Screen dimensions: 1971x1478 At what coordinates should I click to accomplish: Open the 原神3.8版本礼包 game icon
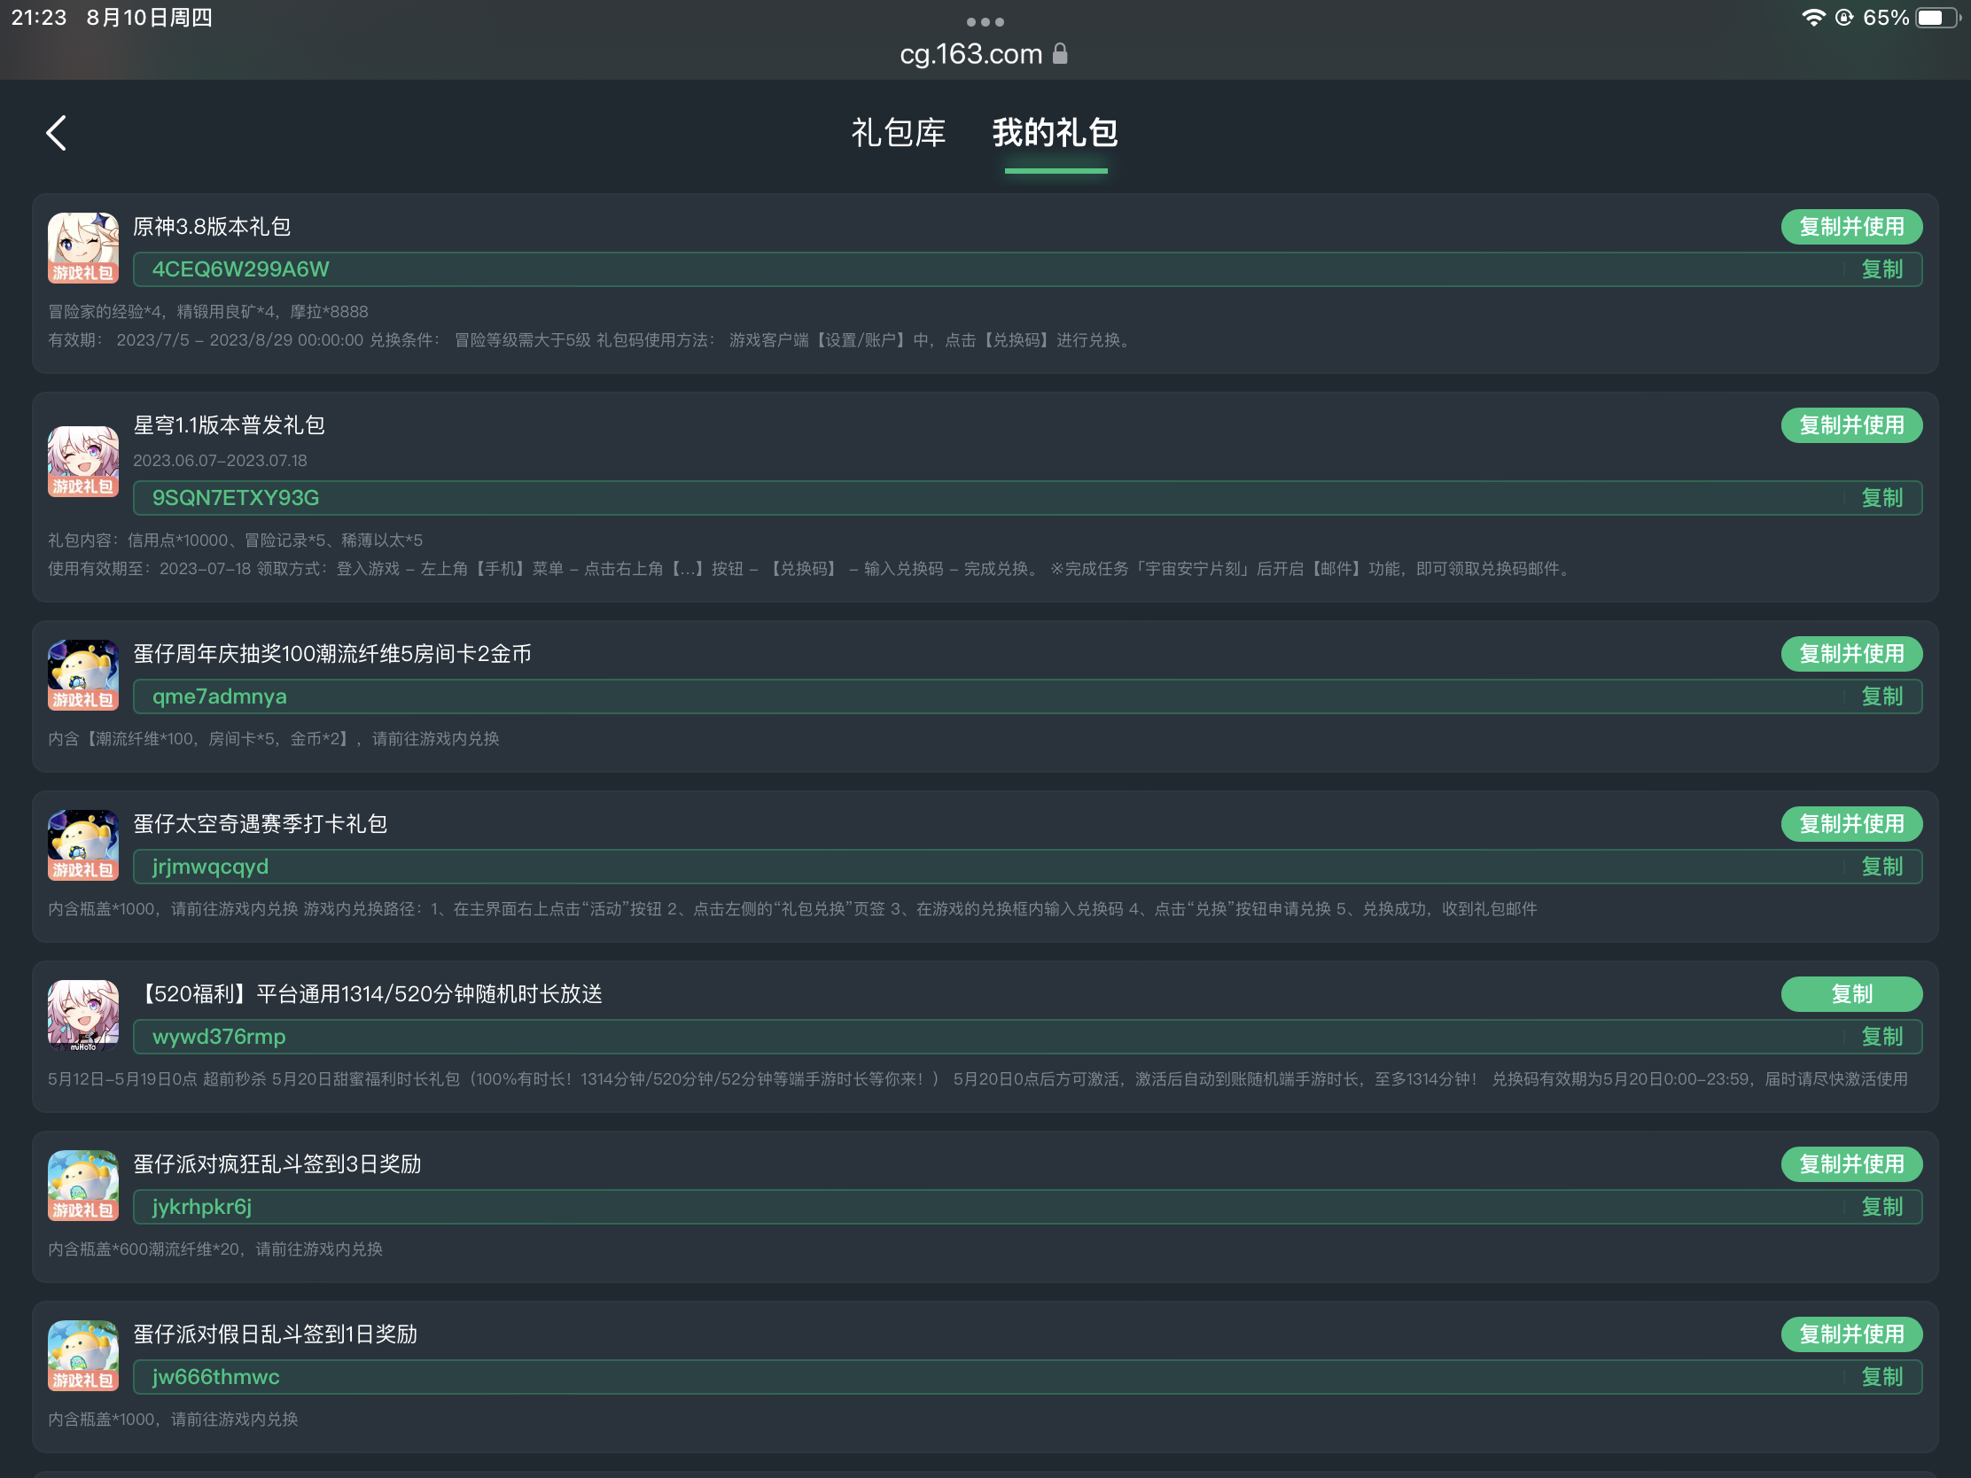[83, 248]
